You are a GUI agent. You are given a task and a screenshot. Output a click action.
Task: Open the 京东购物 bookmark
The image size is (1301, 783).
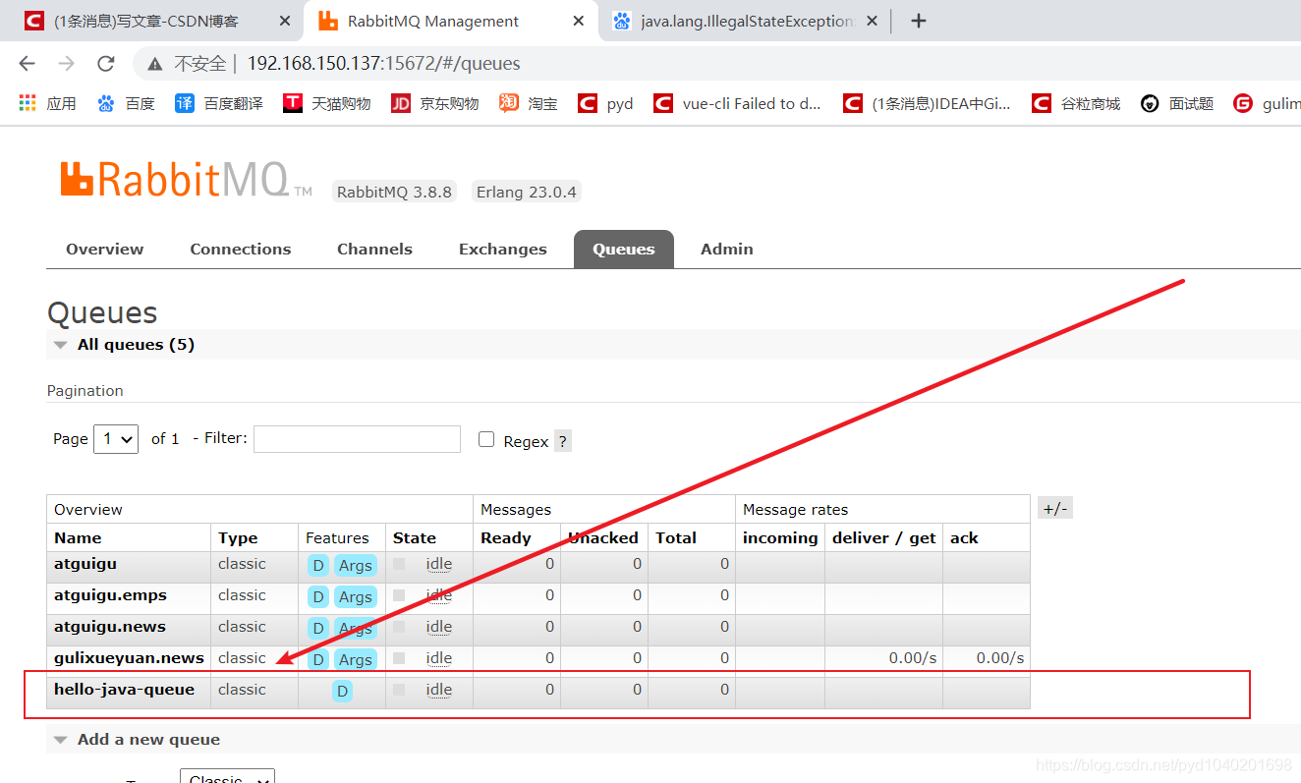435,103
